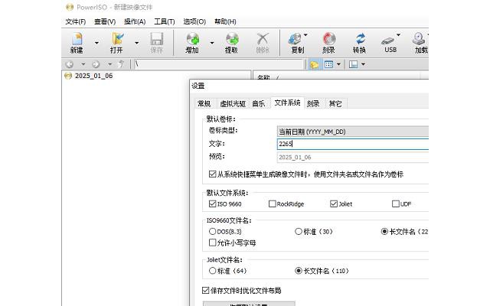The image size is (490, 306).
Task: Click the back navigation arrow icon
Action: pos(70,64)
